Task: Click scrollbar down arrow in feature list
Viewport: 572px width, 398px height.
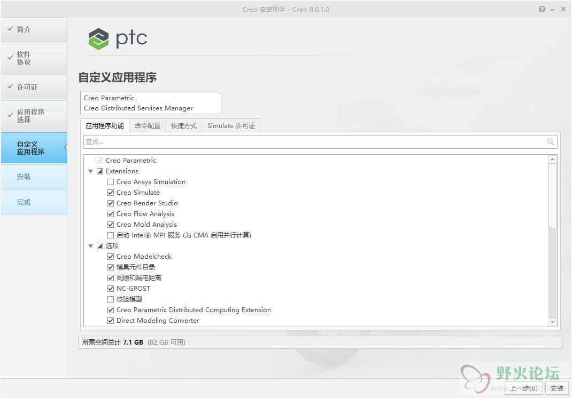Action: (x=552, y=322)
